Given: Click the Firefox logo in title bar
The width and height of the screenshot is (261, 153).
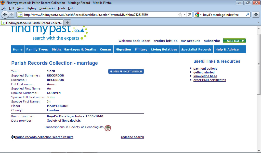Looking at the screenshot, I should tap(3, 3).
